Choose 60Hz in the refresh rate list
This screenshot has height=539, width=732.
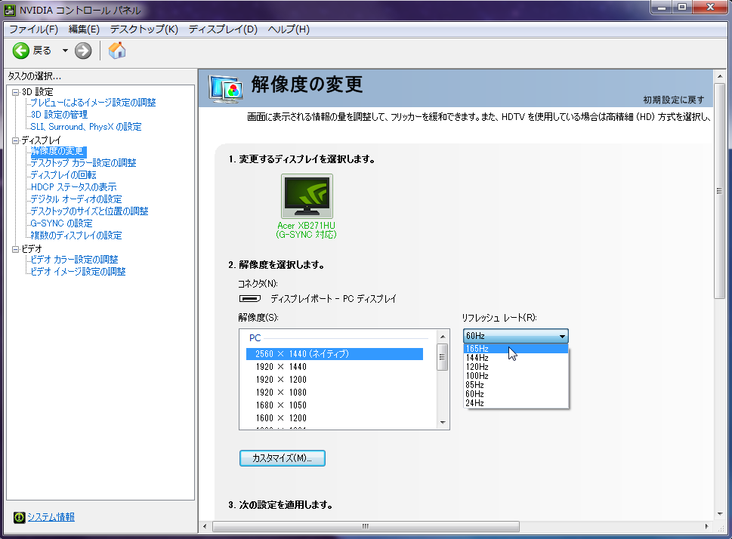pyautogui.click(x=516, y=394)
